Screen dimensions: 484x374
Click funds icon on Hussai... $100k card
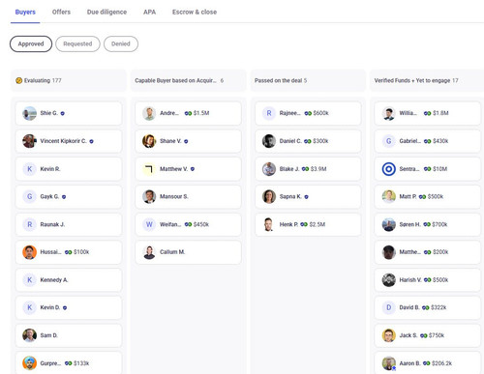pos(68,252)
